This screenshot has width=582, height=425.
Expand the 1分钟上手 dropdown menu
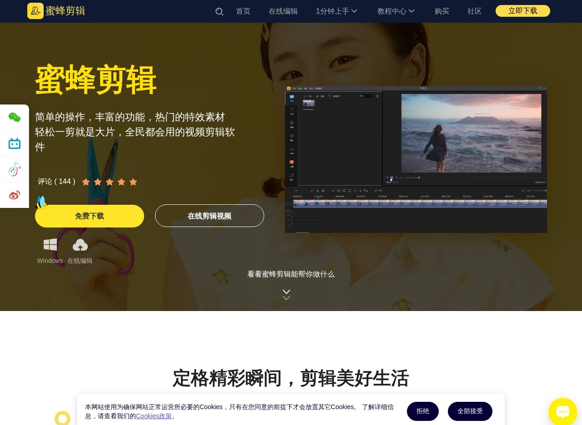click(336, 11)
